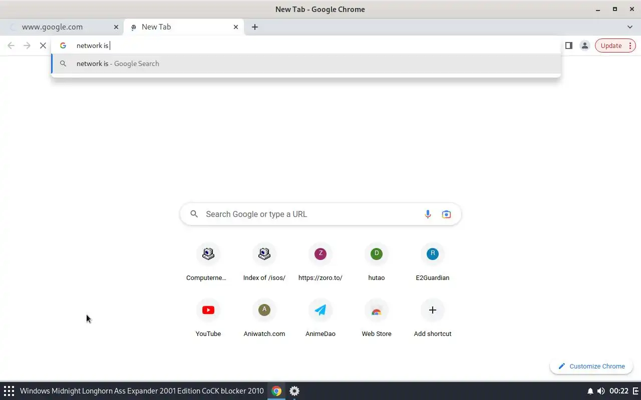Click the Chrome icon in taskbar
This screenshot has width=641, height=400.
point(276,391)
